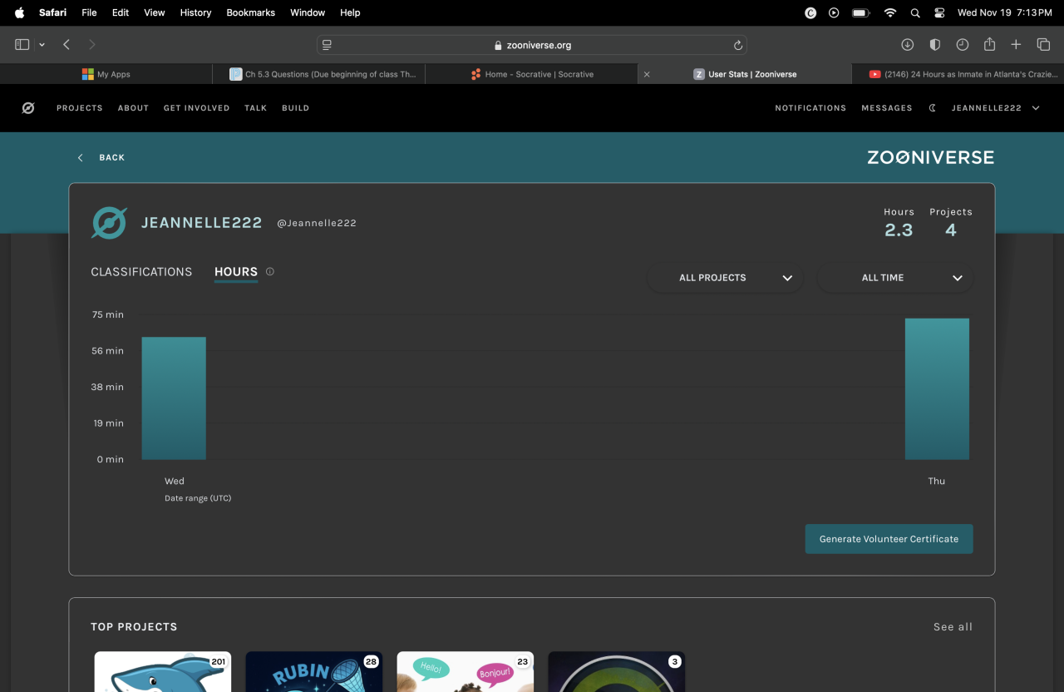Click the Wed bar in the chart

[174, 398]
